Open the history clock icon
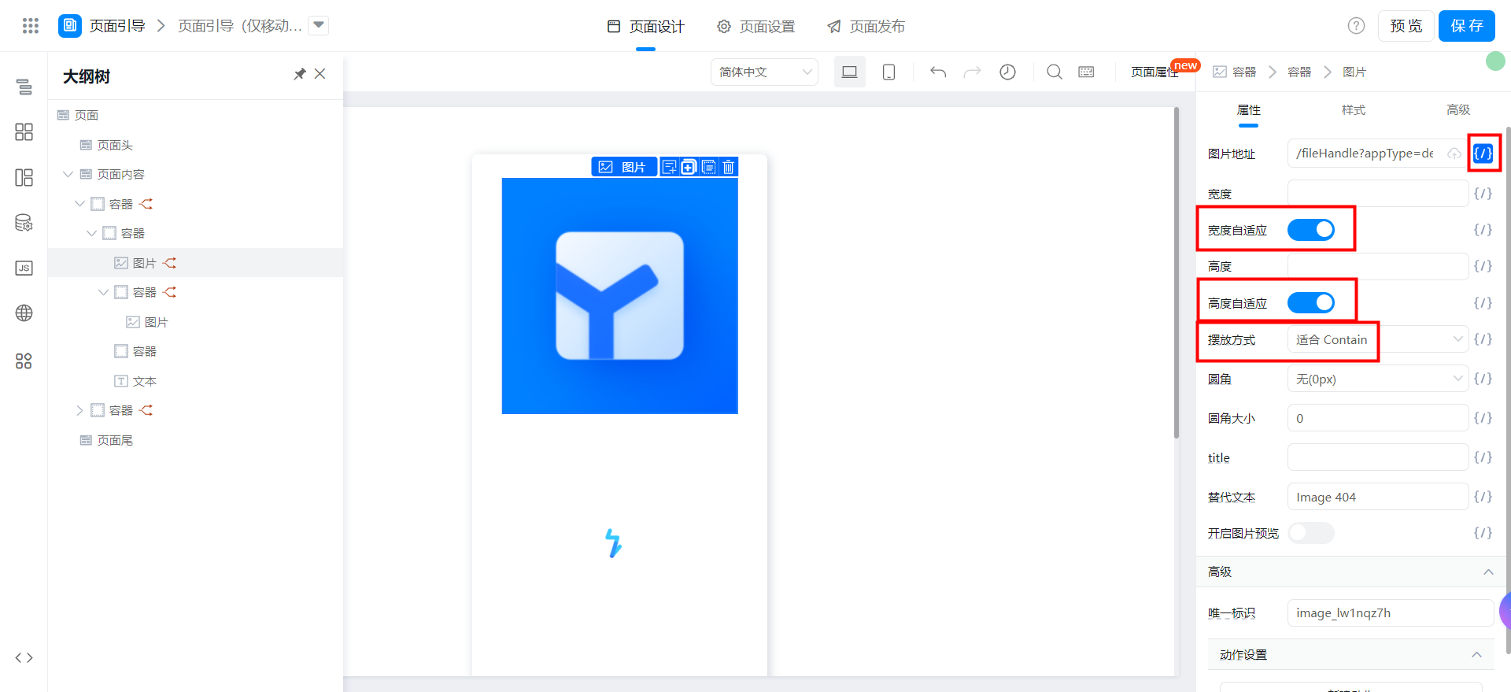This screenshot has width=1511, height=692. (1007, 72)
